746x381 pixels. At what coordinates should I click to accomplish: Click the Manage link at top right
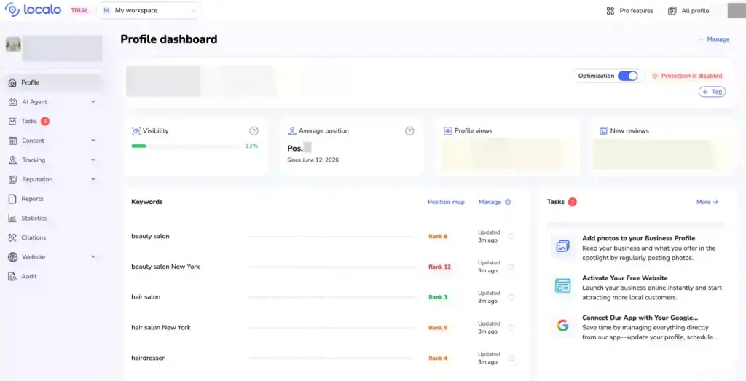point(718,39)
